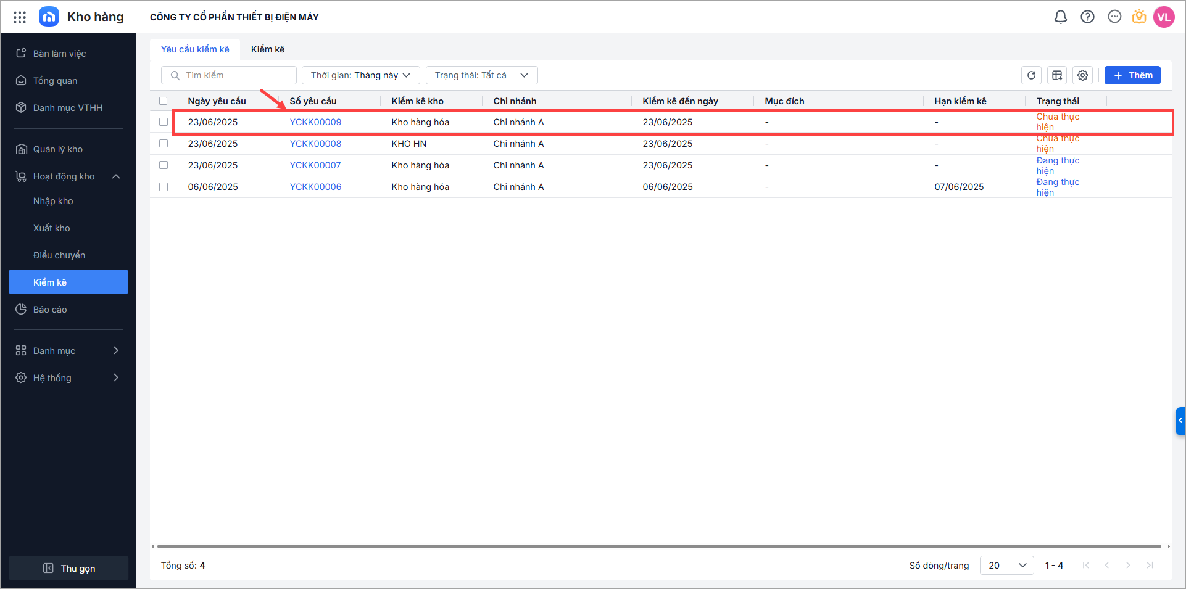Switch to the Kiểm kê tab

[268, 49]
